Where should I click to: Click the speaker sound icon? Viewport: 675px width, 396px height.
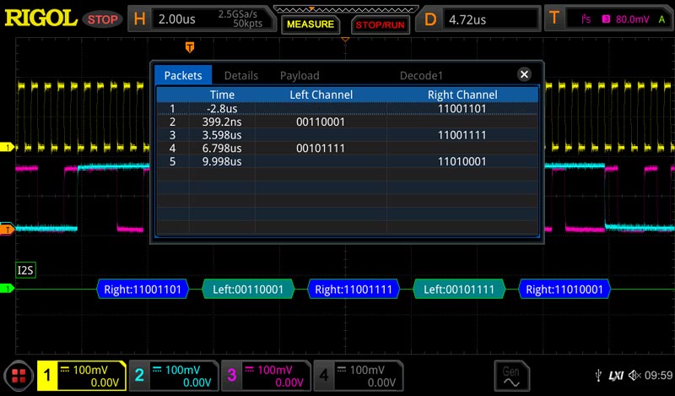(x=634, y=375)
